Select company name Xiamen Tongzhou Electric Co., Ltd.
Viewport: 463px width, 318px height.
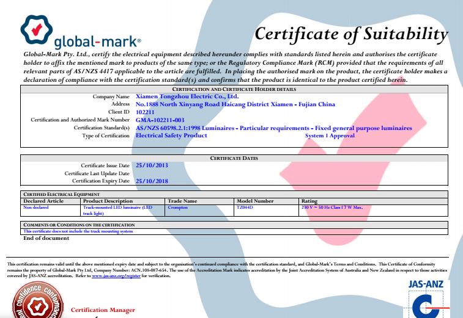[x=187, y=96]
